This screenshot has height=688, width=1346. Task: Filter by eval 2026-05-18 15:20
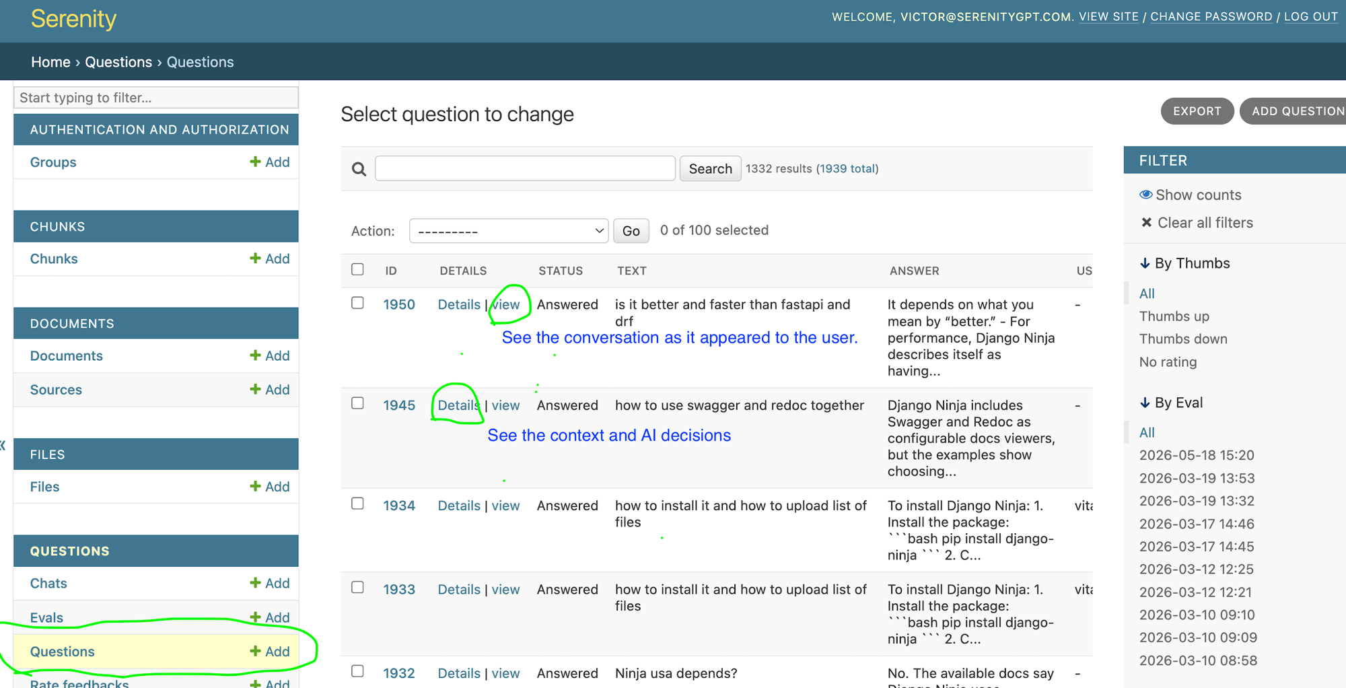pos(1197,455)
